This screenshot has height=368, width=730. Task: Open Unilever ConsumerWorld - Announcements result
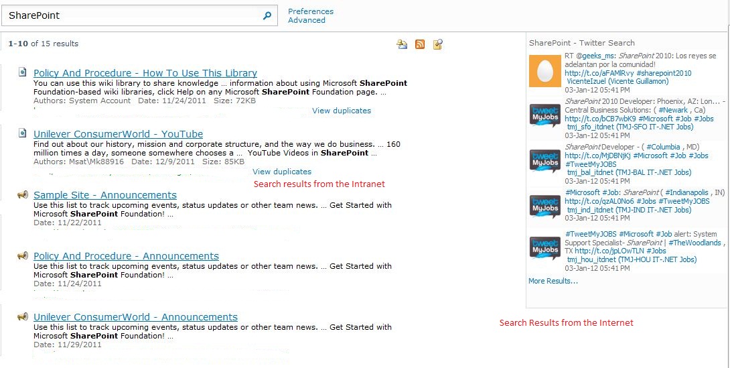click(x=135, y=317)
